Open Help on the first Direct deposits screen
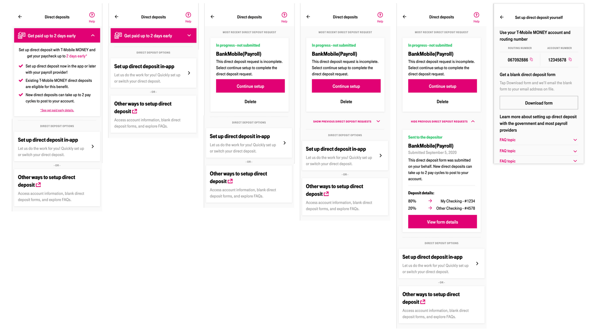 pos(92,17)
